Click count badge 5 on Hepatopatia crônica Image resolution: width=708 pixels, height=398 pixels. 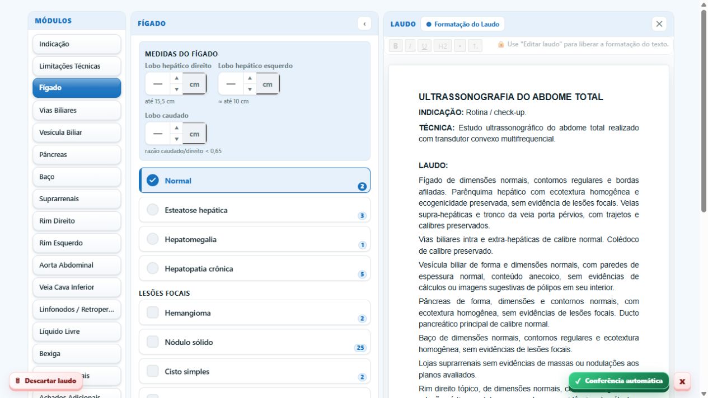coord(362,274)
